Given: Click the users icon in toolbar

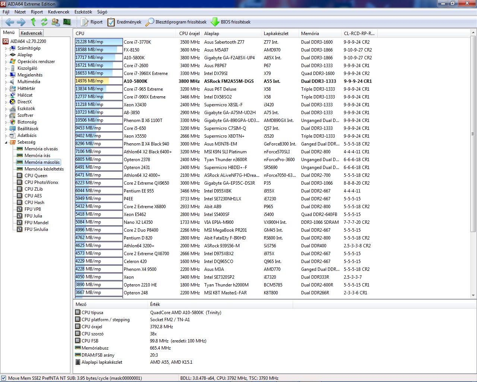Looking at the screenshot, I should (x=56, y=22).
